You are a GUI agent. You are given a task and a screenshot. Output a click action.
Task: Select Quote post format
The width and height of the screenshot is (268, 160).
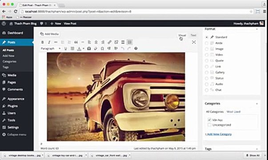pyautogui.click(x=207, y=61)
